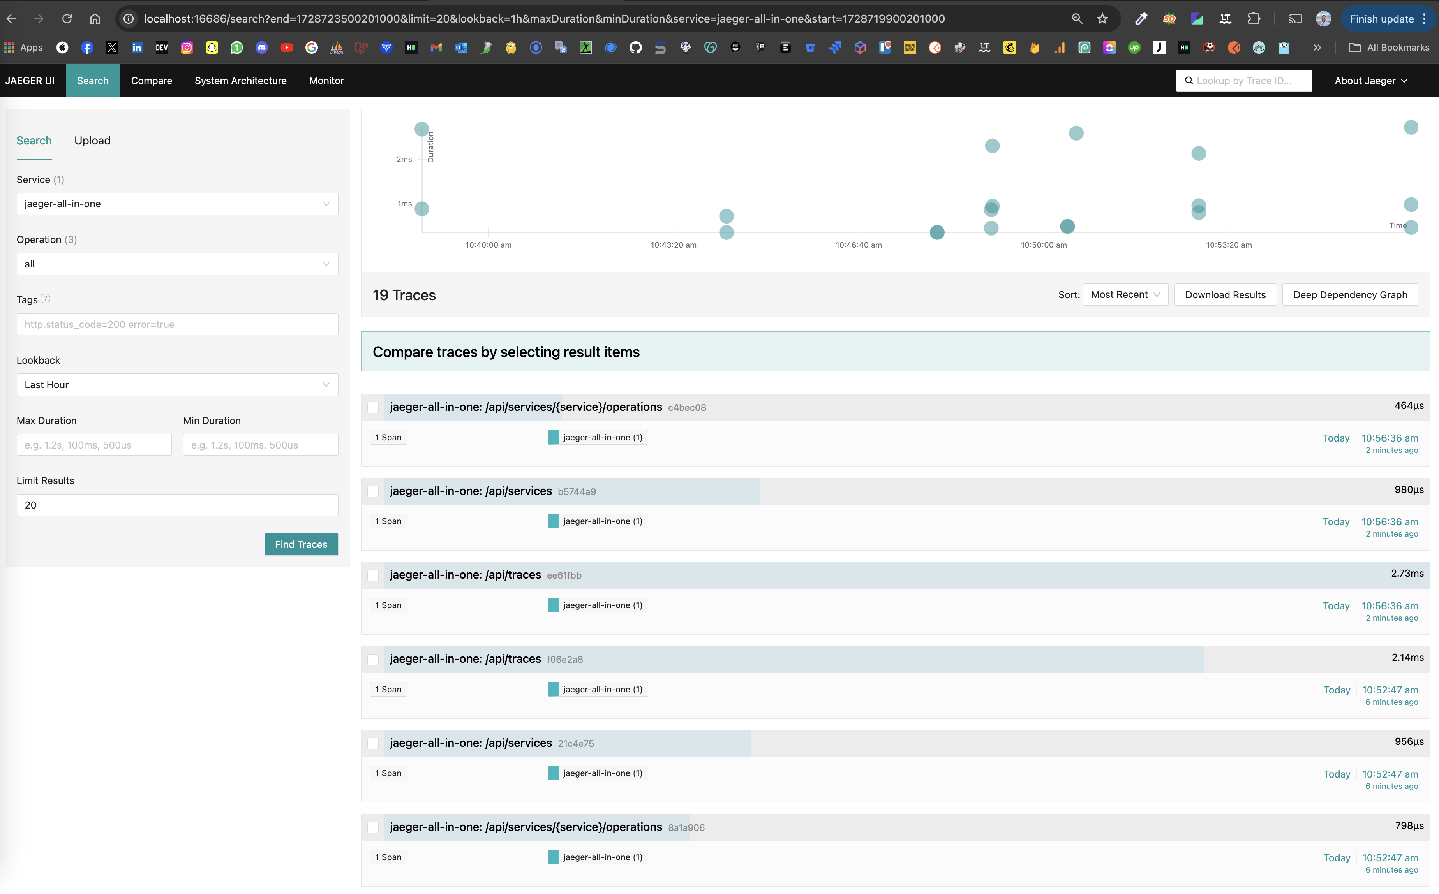Open the DEV bookmark
Viewport: 1439px width, 894px height.
tap(161, 47)
